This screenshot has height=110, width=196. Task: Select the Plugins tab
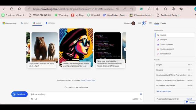[x=163, y=23]
